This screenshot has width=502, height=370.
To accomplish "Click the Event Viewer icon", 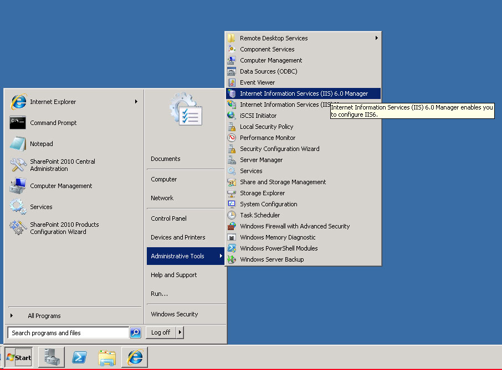I will pyautogui.click(x=232, y=82).
